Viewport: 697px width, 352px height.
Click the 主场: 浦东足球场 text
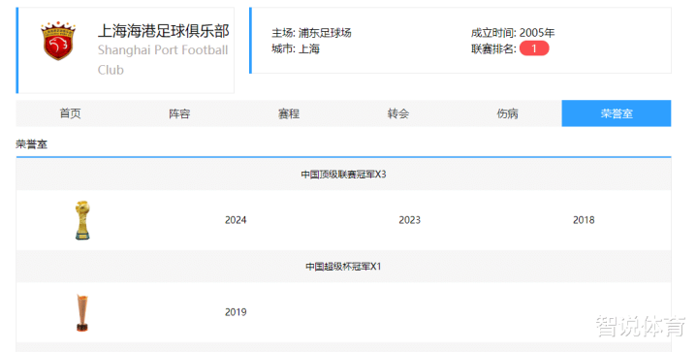(311, 32)
